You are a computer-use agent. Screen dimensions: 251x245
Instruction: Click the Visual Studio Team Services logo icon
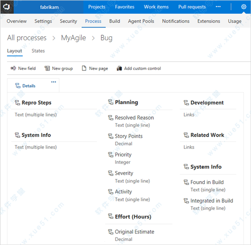pos(7,7)
